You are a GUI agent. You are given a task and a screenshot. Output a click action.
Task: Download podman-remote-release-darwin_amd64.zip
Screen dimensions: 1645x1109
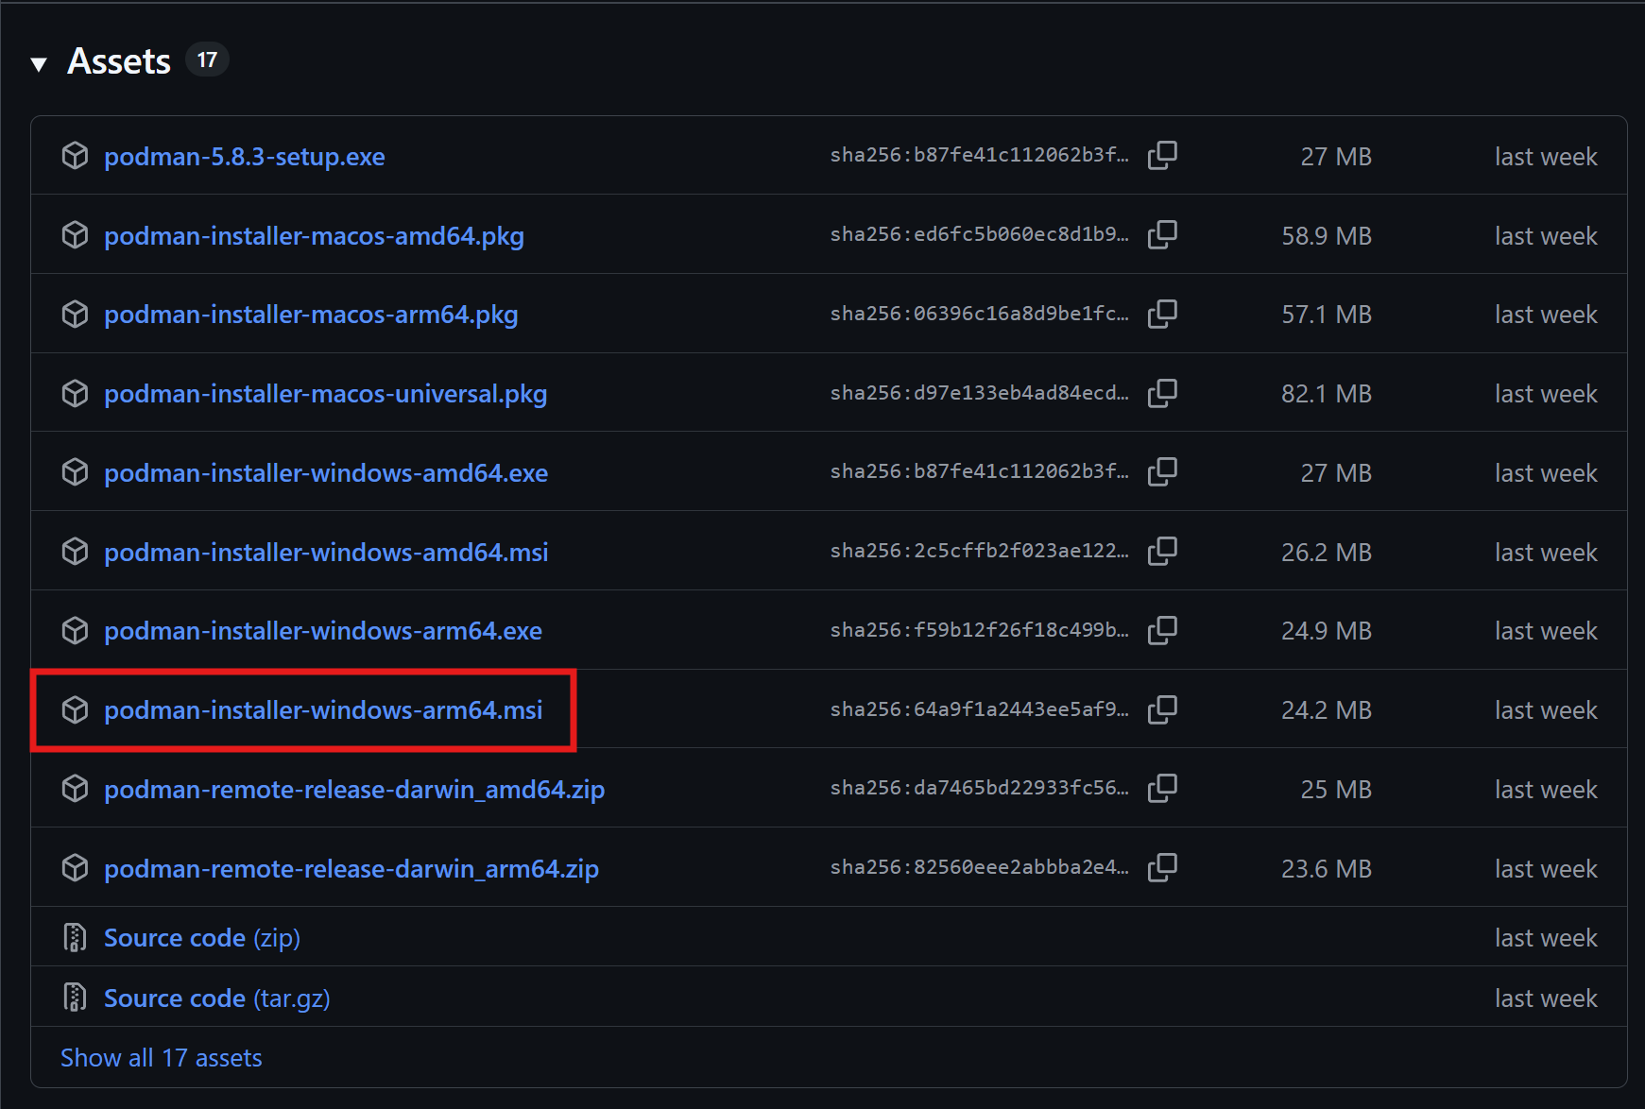(x=354, y=790)
